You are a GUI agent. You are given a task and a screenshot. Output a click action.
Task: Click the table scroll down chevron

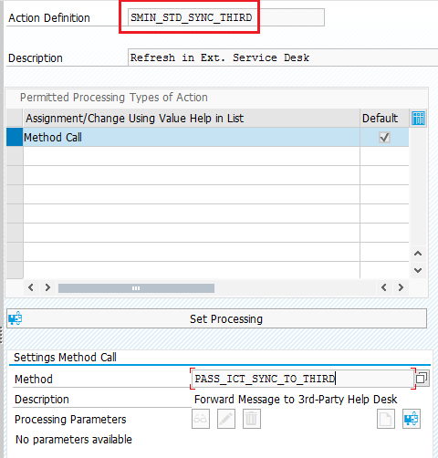click(x=418, y=270)
